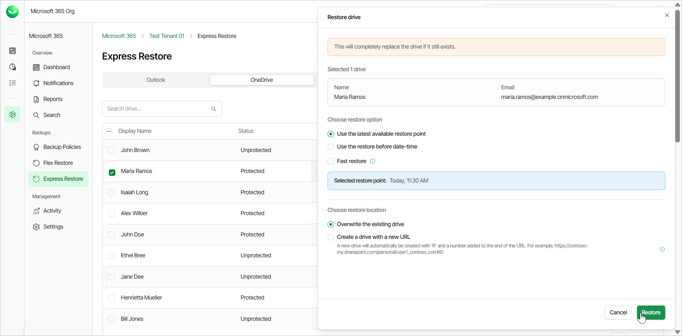Click Unprotected status for Jane Dee

coord(256,277)
